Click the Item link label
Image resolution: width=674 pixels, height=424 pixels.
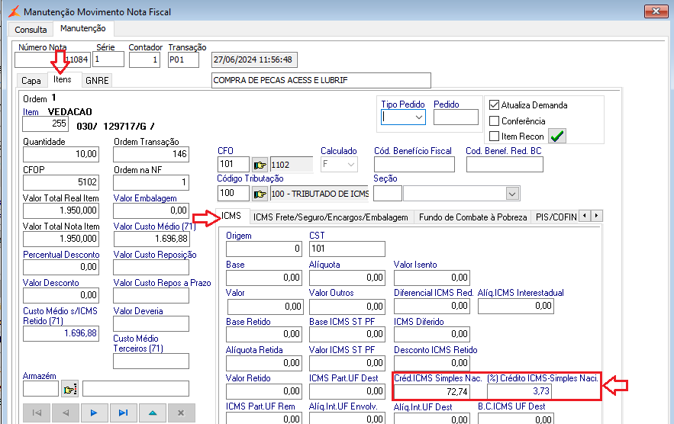31,112
